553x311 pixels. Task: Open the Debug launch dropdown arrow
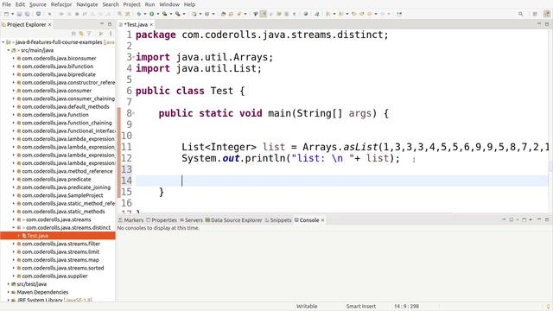pyautogui.click(x=145, y=14)
